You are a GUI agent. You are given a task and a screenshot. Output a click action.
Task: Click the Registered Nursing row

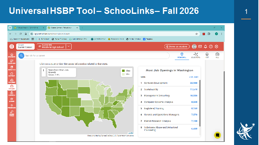169,109
